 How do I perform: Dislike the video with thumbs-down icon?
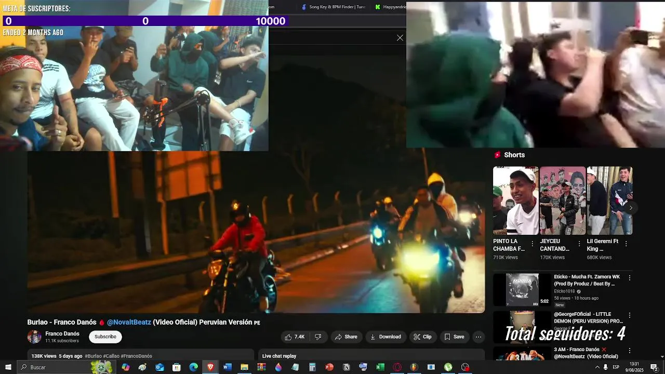(x=318, y=337)
